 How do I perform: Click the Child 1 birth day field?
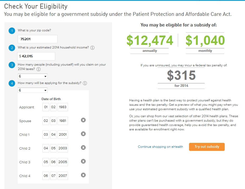click(x=53, y=135)
